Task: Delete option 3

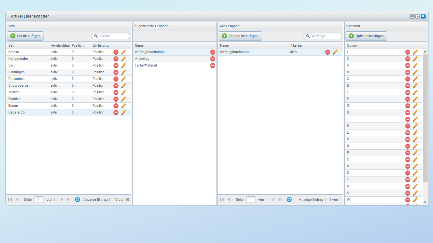Action: pos(408,59)
